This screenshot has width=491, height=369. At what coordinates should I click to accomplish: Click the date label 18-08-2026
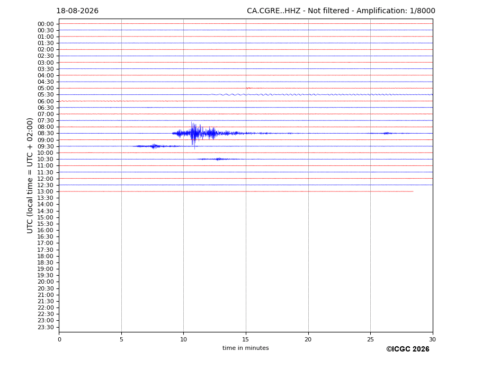coord(77,11)
